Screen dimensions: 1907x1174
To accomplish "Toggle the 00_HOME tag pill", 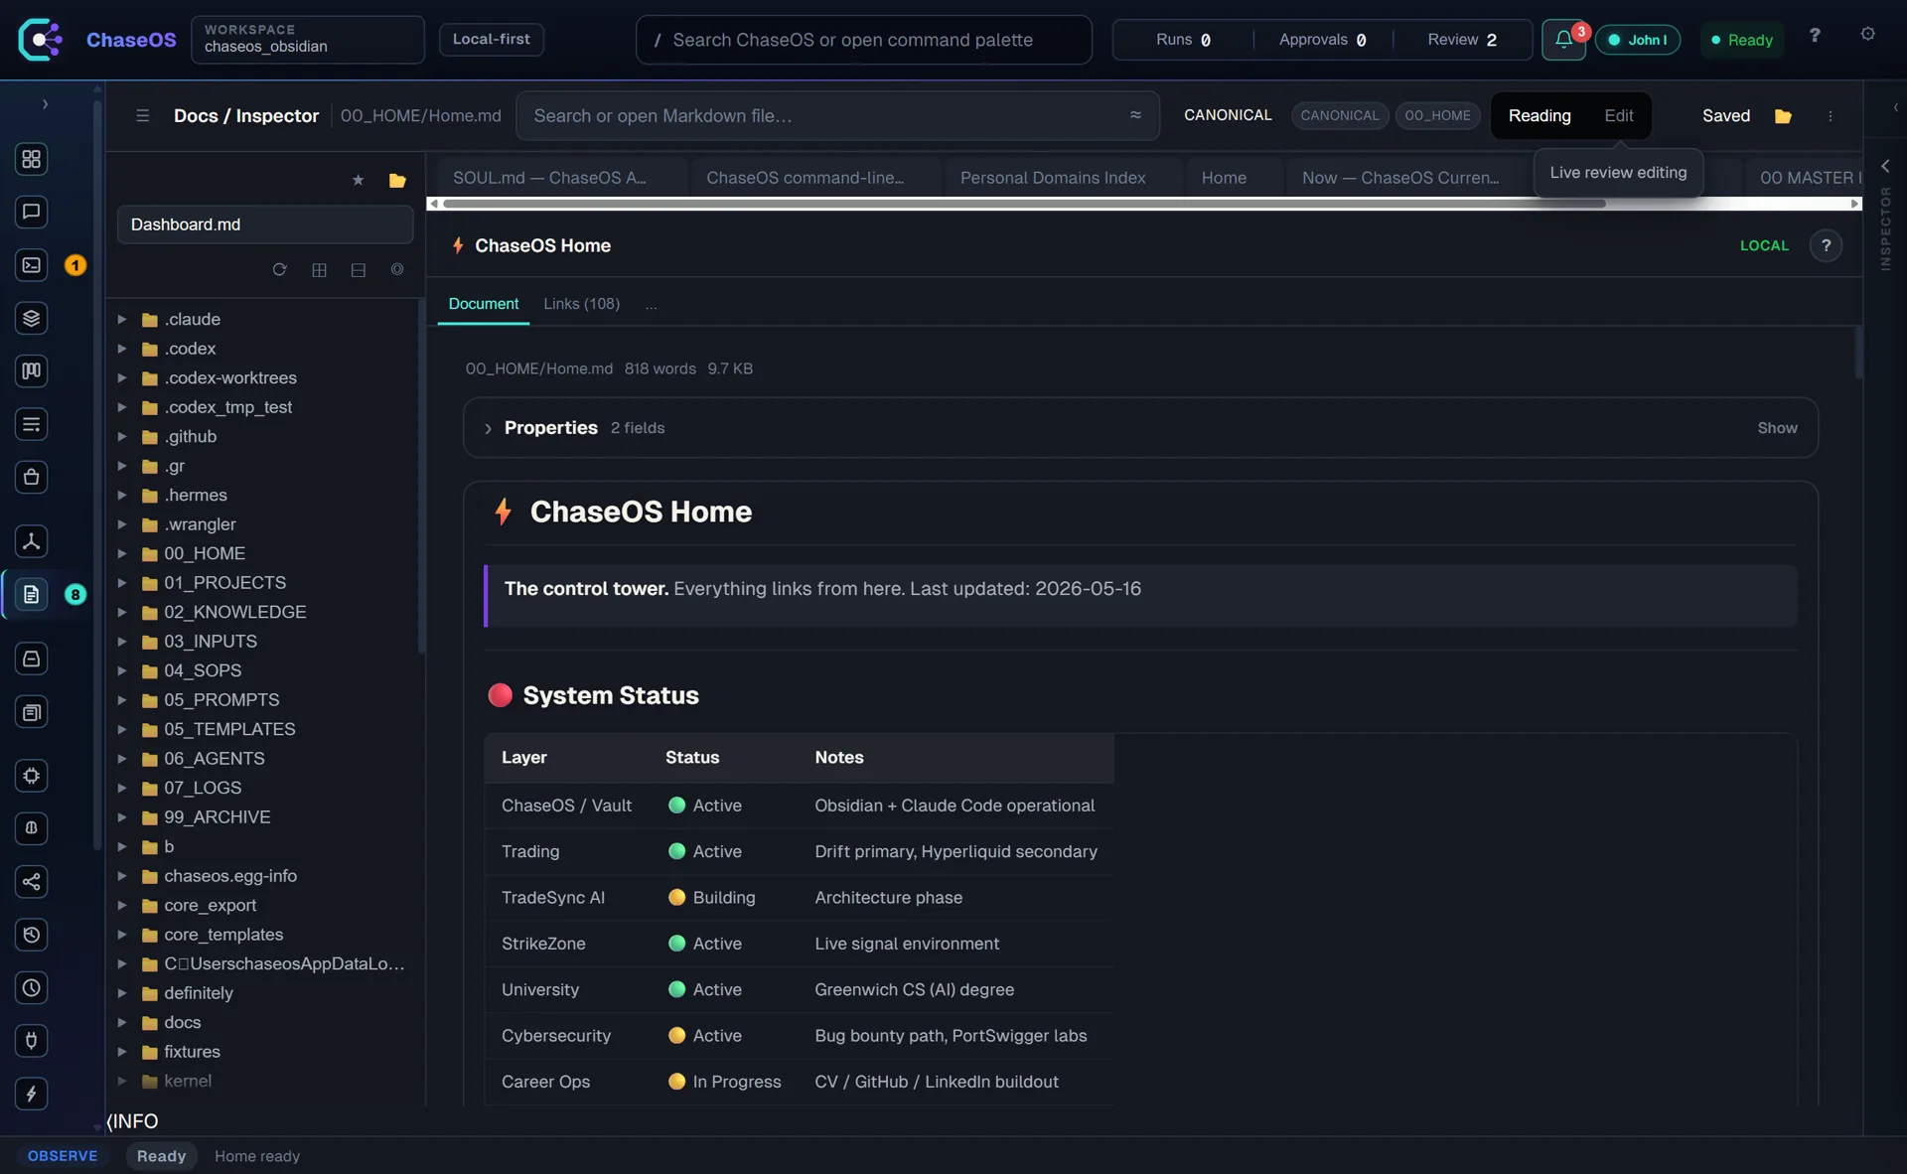I will 1437,116.
